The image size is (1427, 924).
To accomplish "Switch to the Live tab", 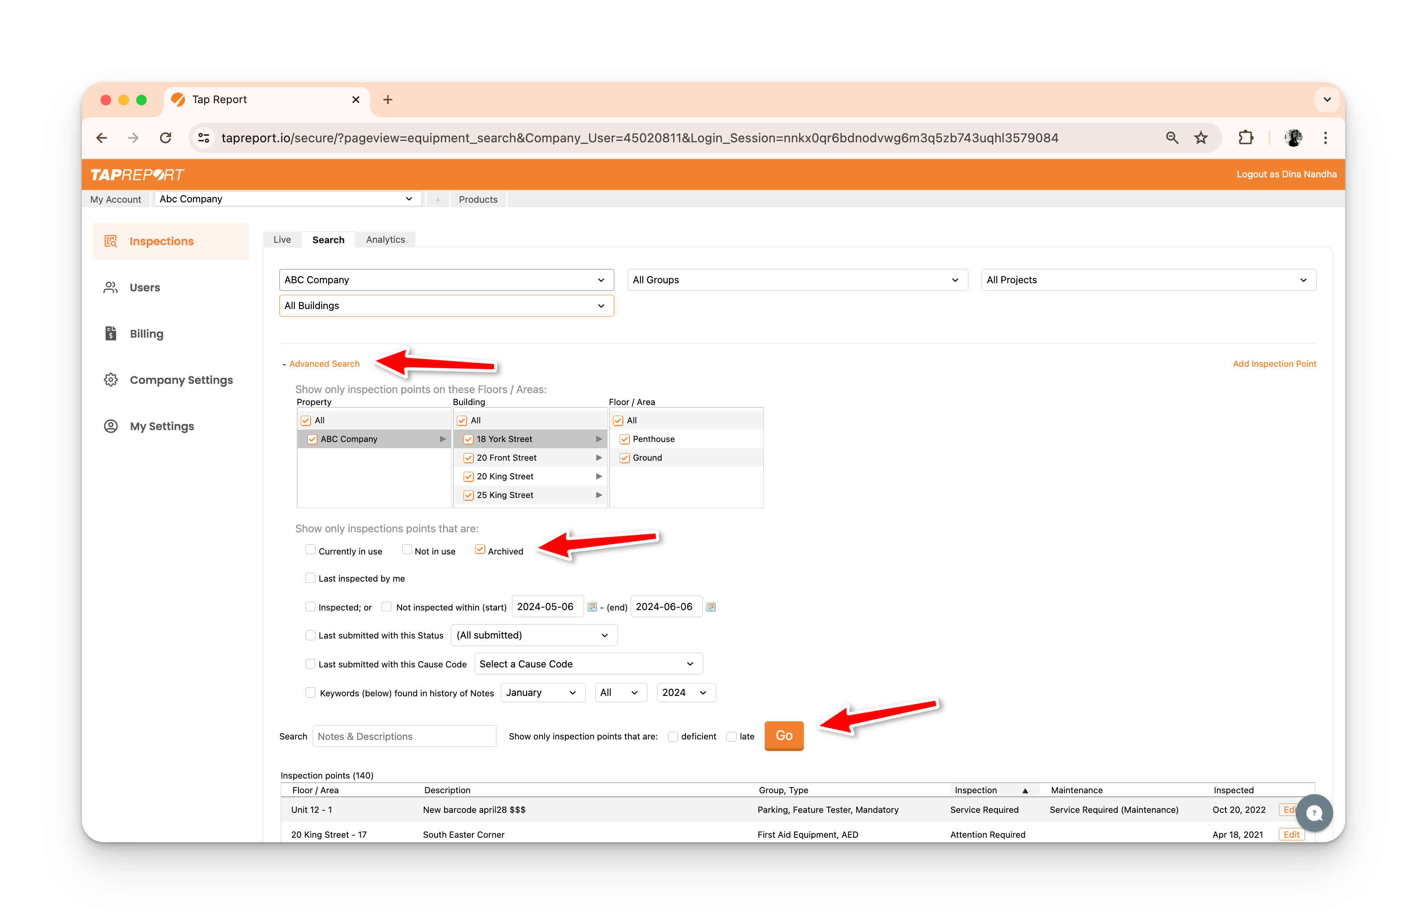I will [x=282, y=240].
